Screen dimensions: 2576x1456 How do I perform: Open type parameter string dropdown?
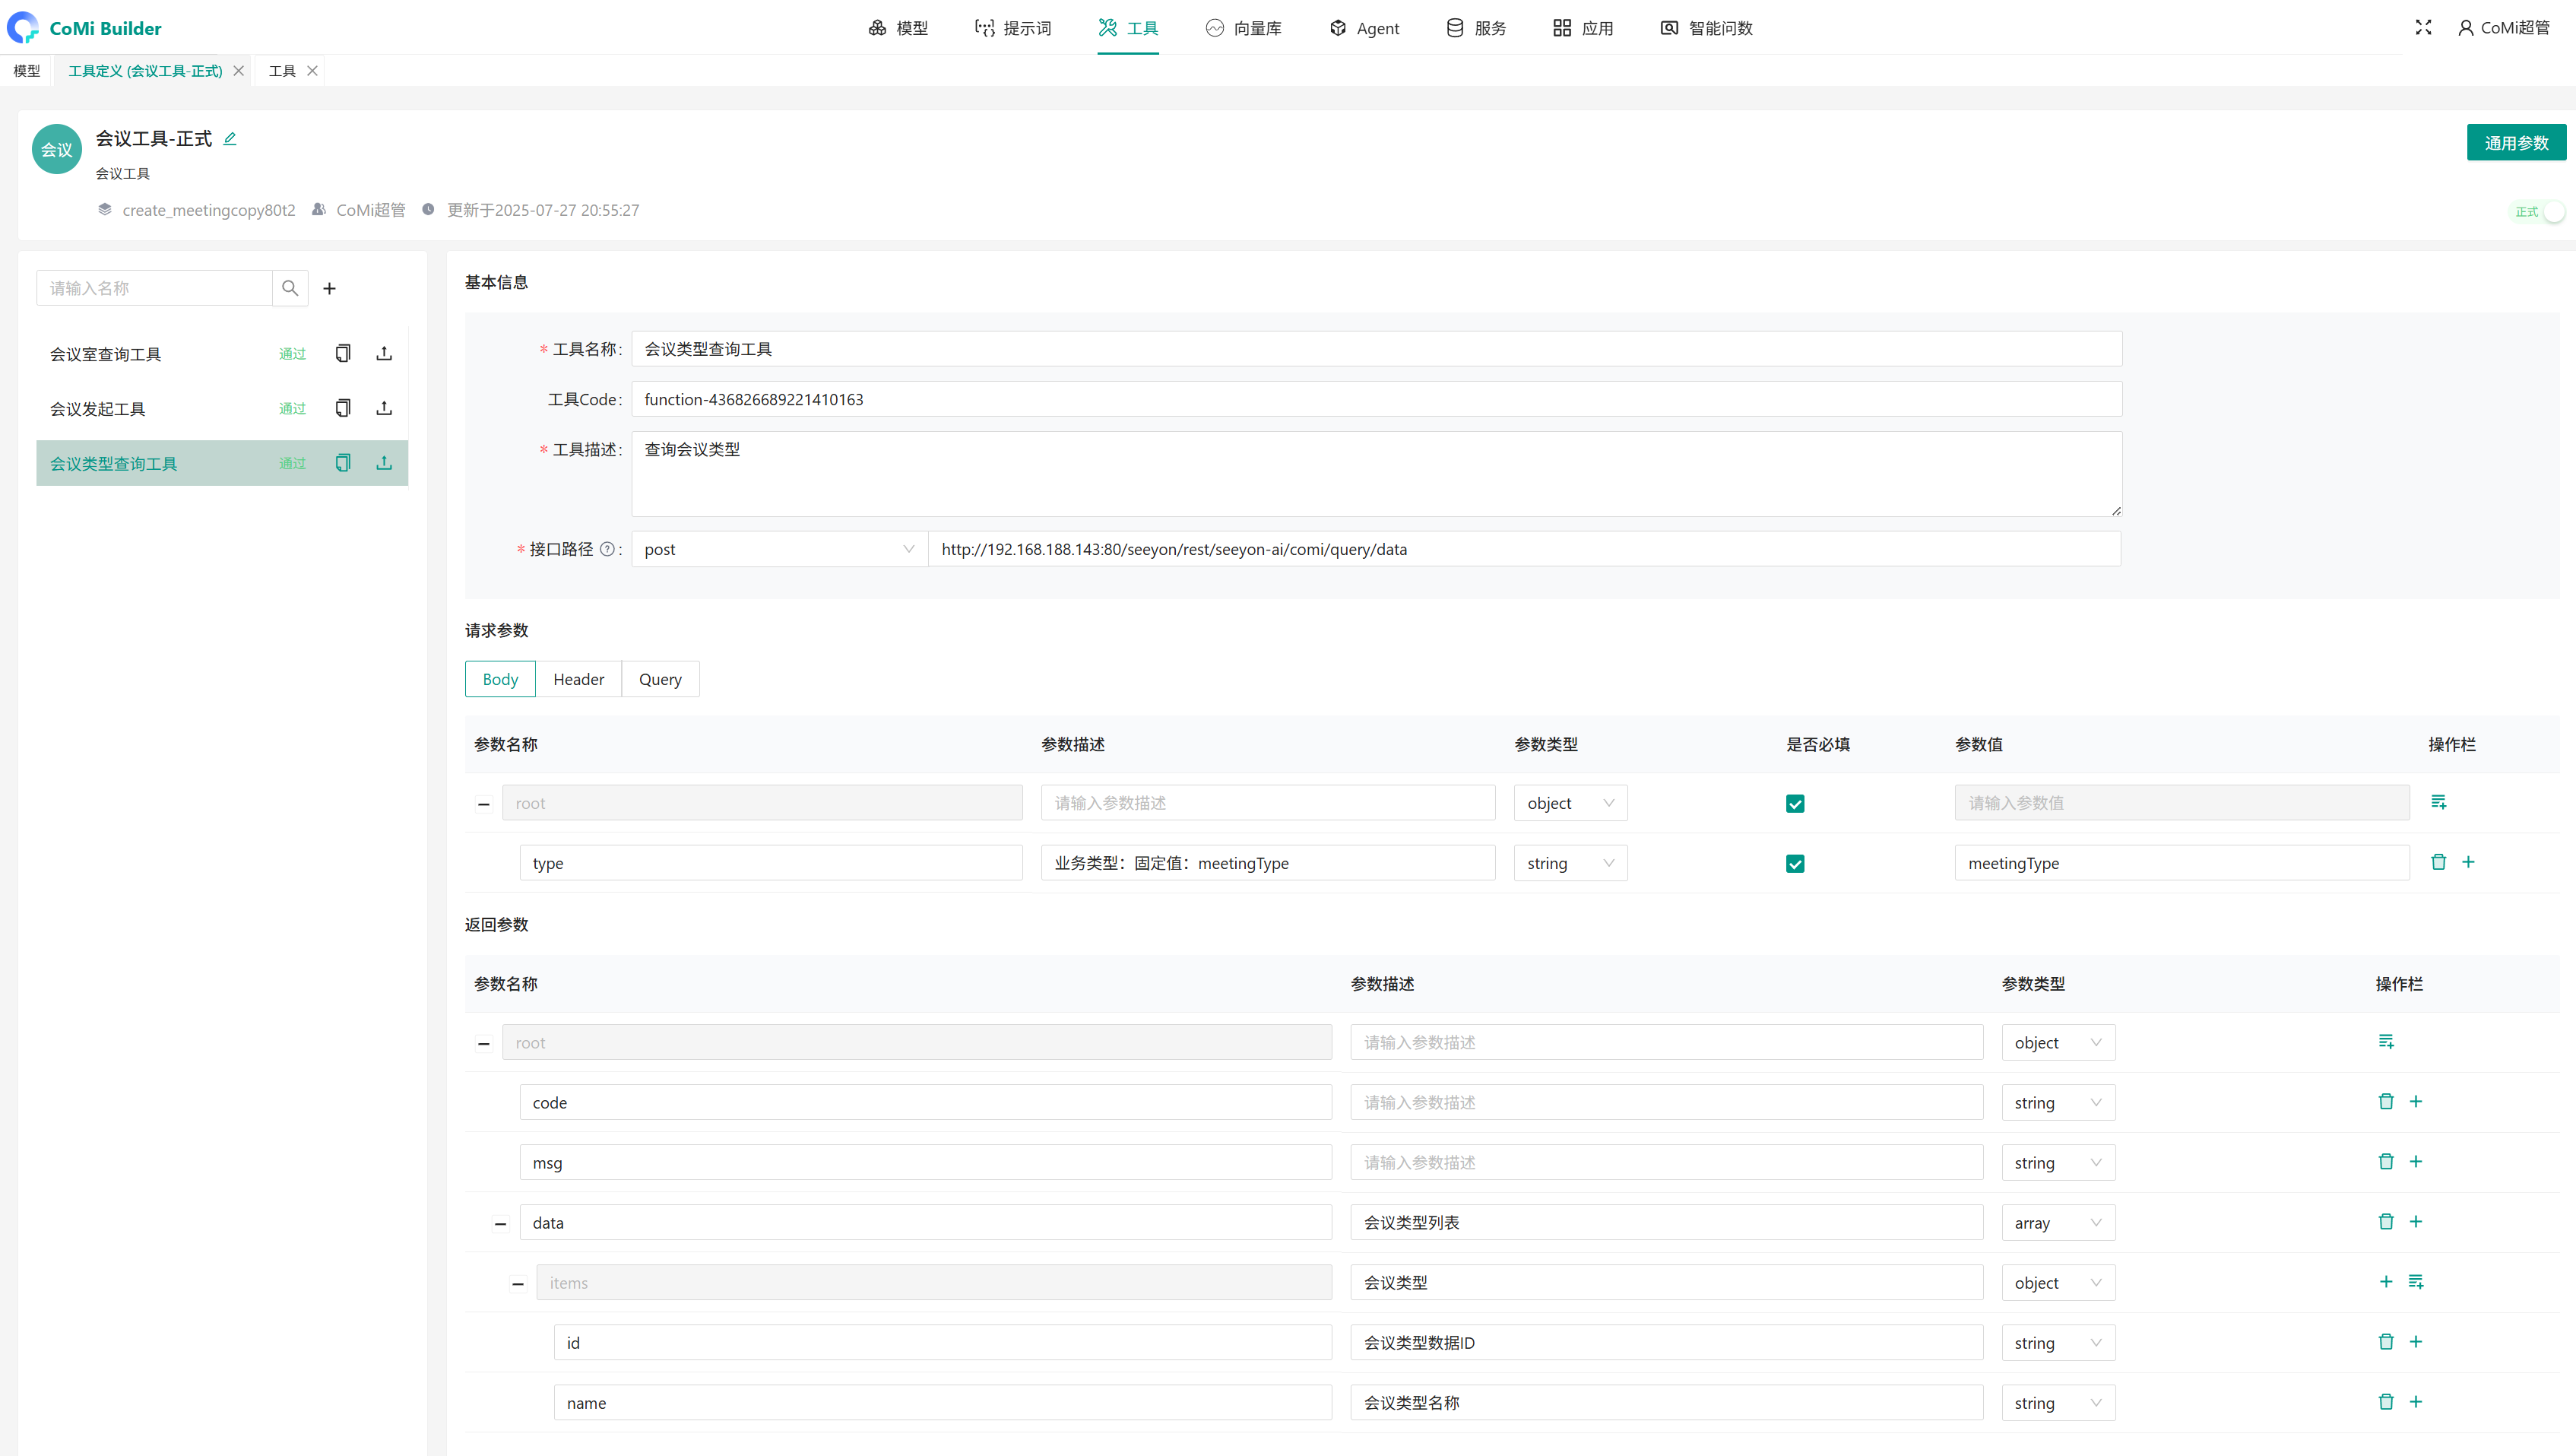pyautogui.click(x=1570, y=863)
